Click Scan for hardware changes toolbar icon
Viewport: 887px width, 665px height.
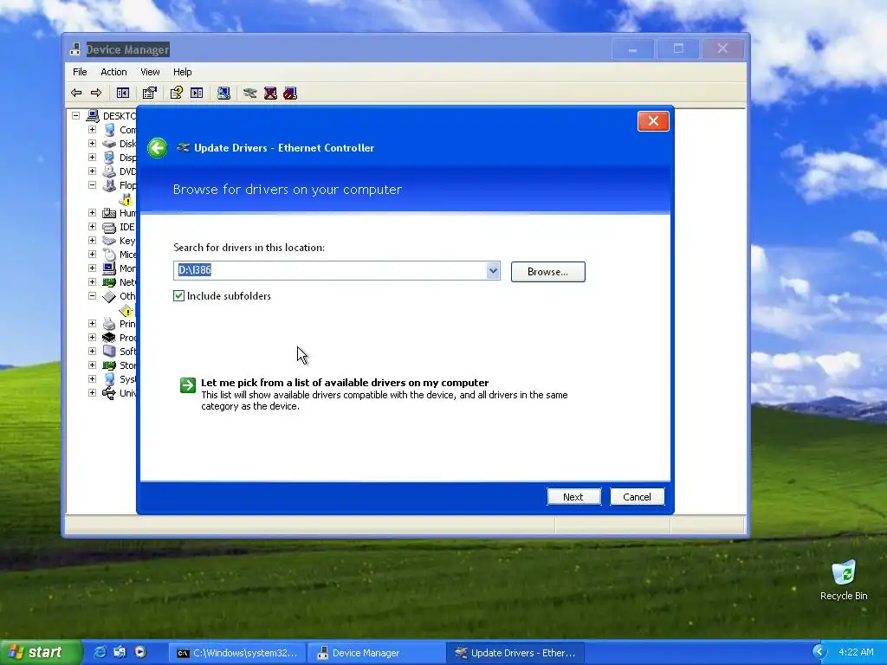[x=223, y=93]
